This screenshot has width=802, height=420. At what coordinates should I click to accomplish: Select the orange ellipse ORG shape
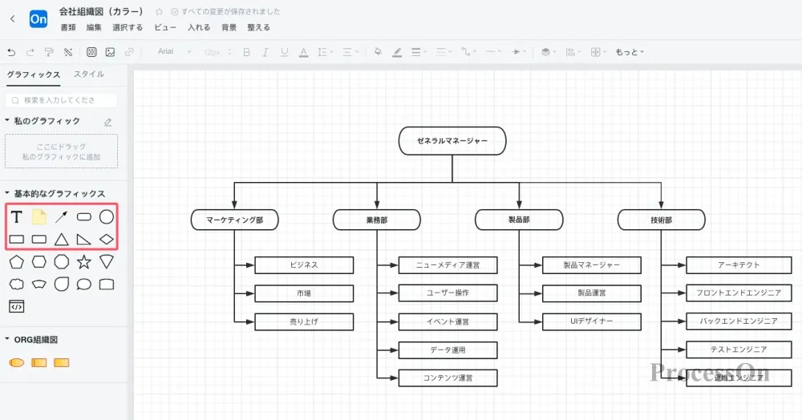[16, 363]
